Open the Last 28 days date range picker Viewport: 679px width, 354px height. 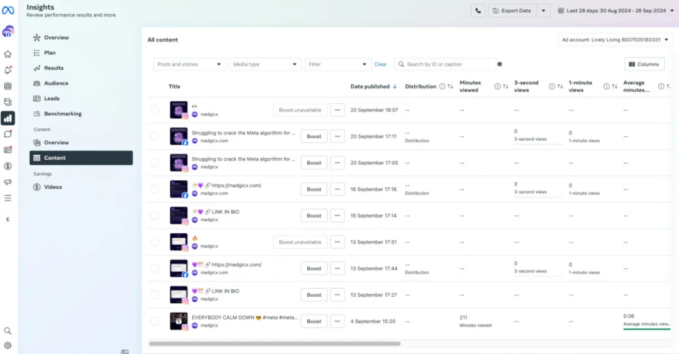(x=616, y=11)
